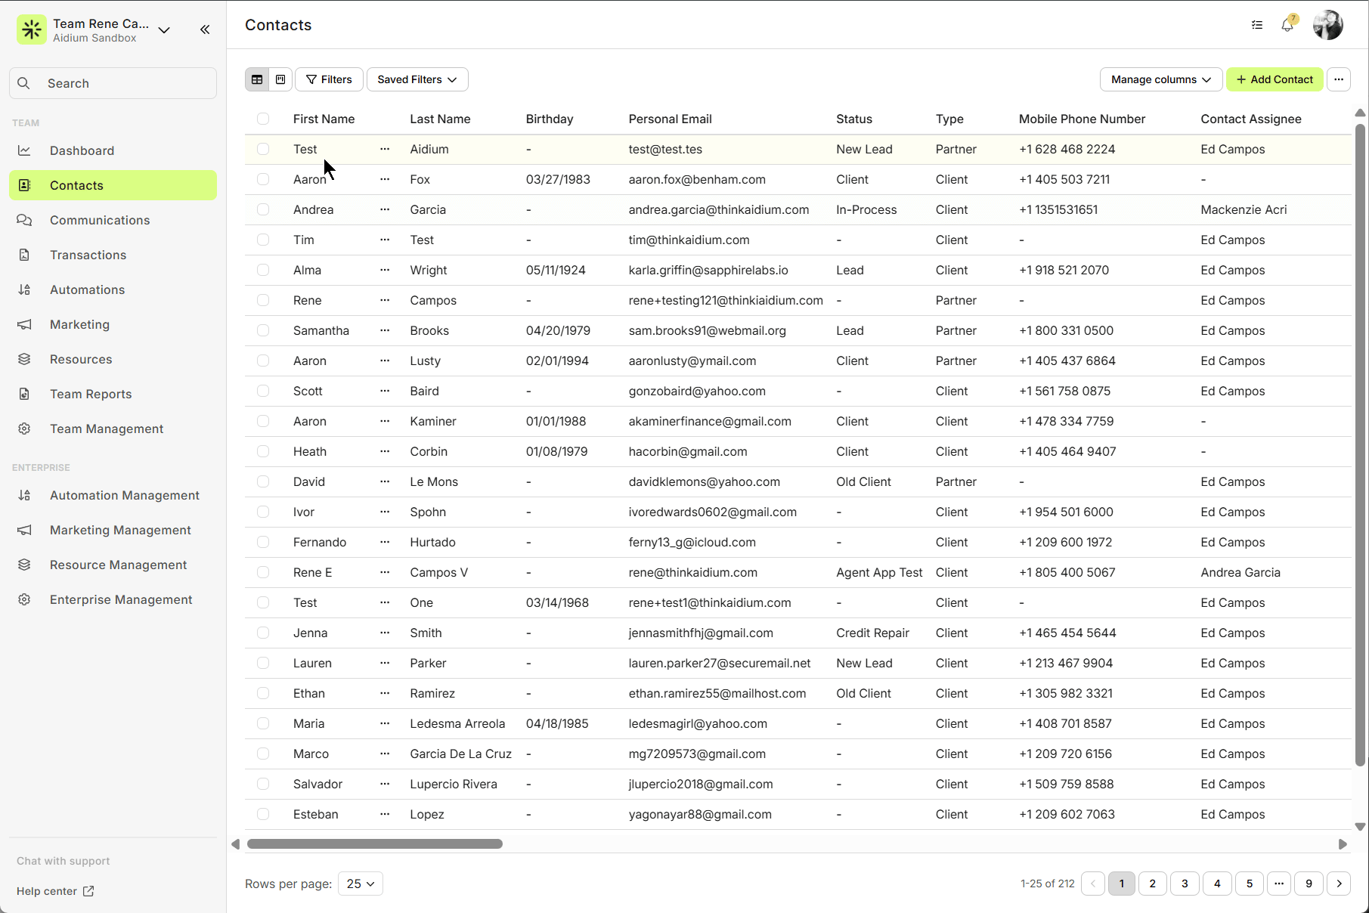Viewport: 1369px width, 913px height.
Task: Change rows per page dropdown
Action: coord(361,884)
